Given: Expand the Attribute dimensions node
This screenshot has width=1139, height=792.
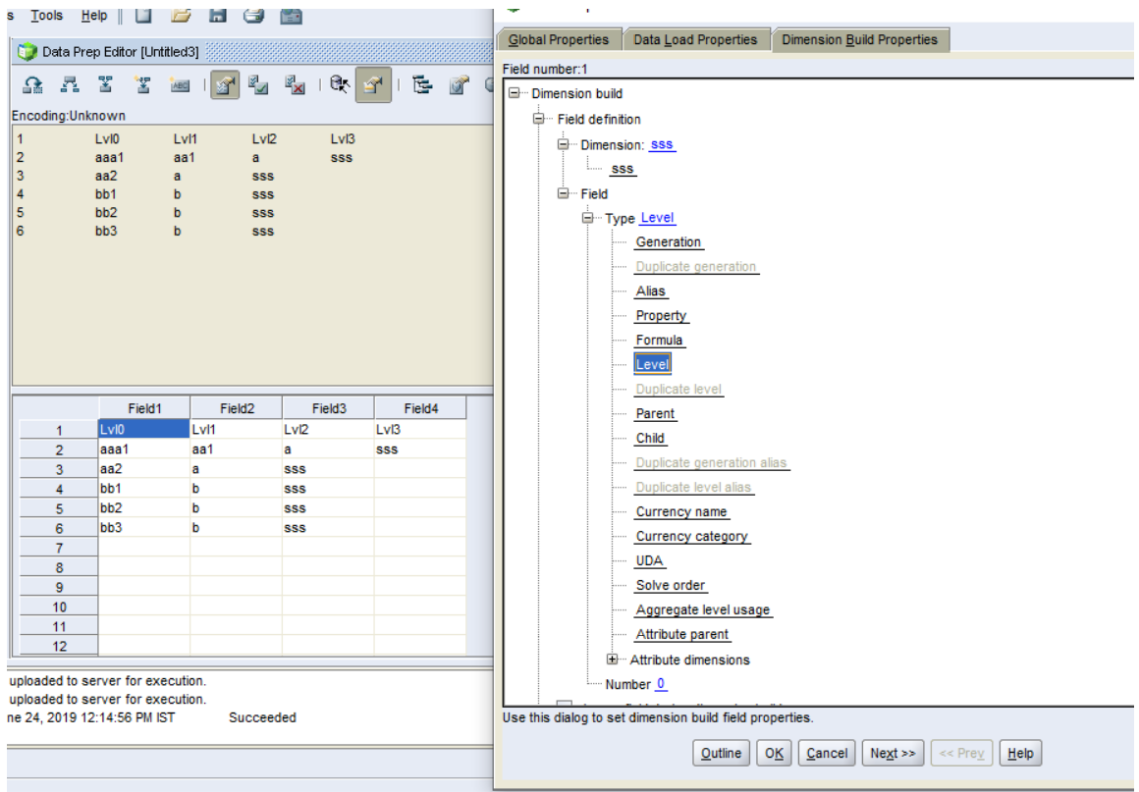Looking at the screenshot, I should (x=610, y=660).
